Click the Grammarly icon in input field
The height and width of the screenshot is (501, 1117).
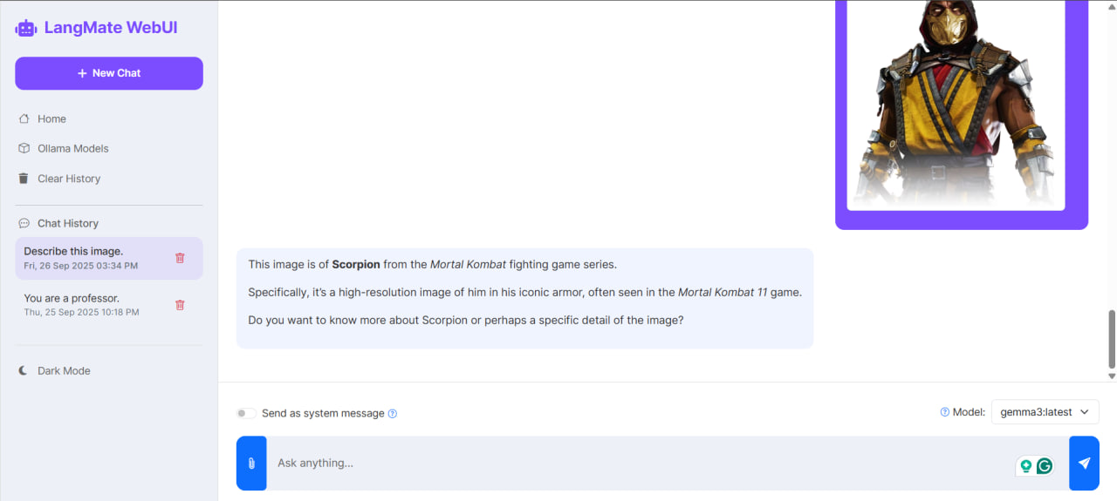[x=1044, y=466]
